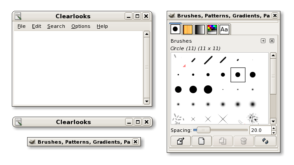Click inside the empty Clearlooks text editing area
Image resolution: width=294 pixels, height=165 pixels.
click(x=79, y=68)
